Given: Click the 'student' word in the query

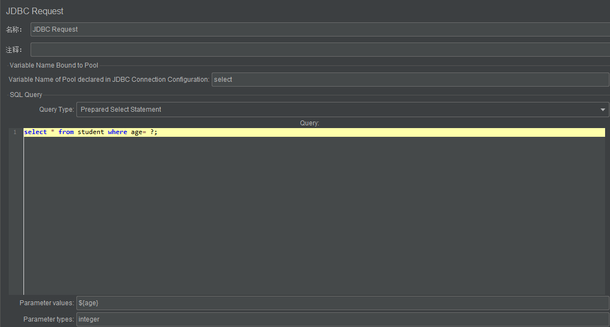Looking at the screenshot, I should pos(91,132).
